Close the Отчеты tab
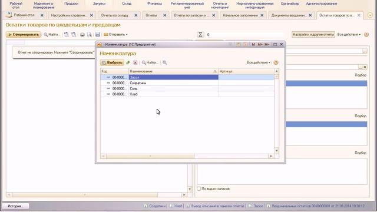377x212 pixels. click(165, 15)
